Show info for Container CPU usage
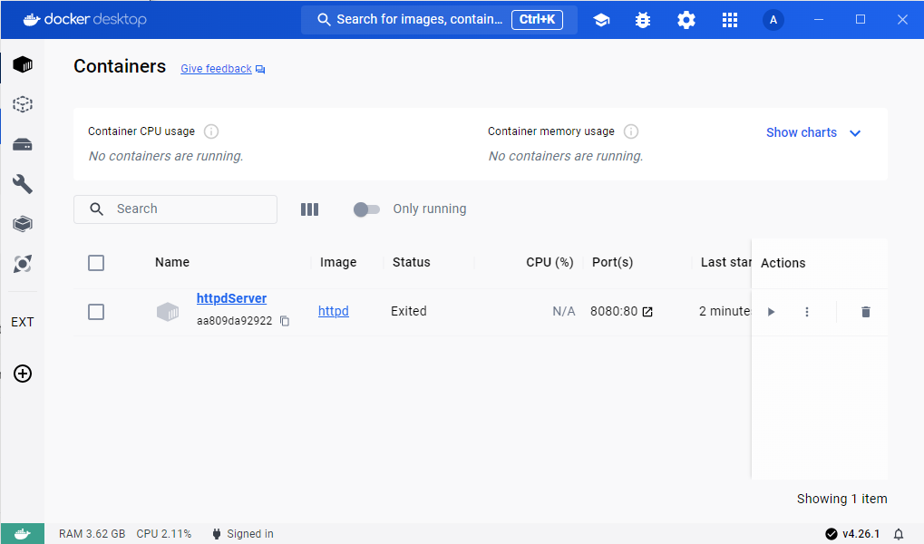 click(211, 131)
